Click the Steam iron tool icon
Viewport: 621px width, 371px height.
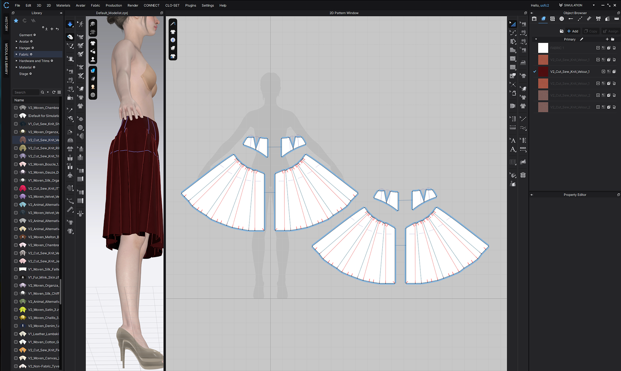pos(523,63)
